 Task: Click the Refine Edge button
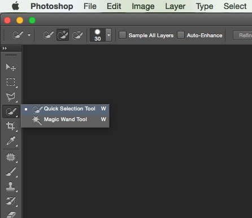tap(243, 35)
